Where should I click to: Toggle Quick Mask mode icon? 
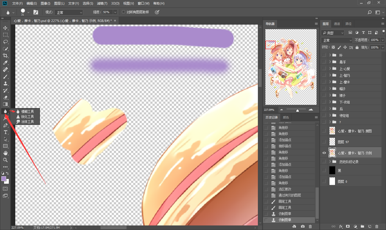(5, 189)
